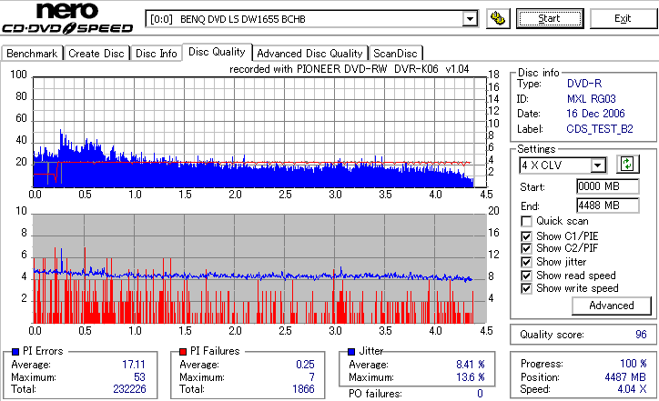Go to Advanced Disc Quality tab
Image resolution: width=659 pixels, height=401 pixels.
[309, 54]
